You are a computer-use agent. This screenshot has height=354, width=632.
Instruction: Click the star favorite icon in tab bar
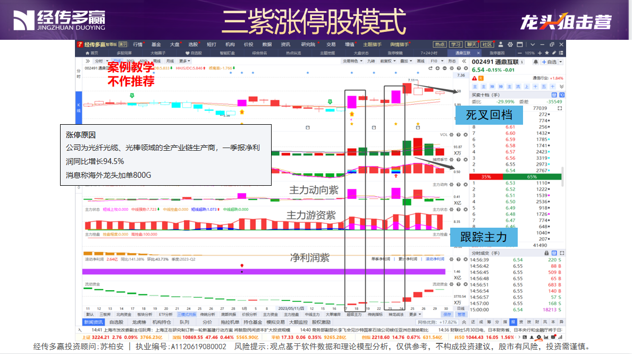tap(546, 53)
